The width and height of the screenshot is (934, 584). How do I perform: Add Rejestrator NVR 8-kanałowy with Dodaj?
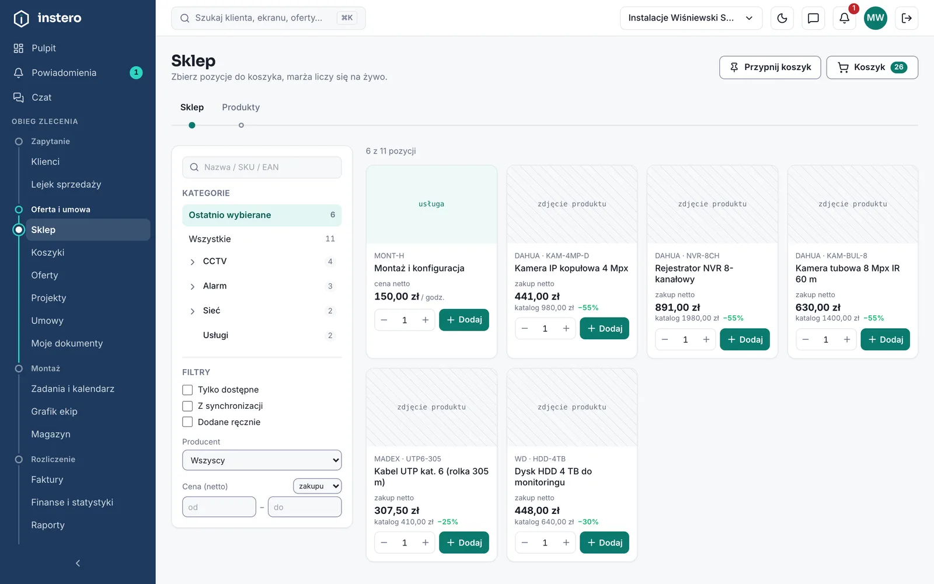[745, 340]
